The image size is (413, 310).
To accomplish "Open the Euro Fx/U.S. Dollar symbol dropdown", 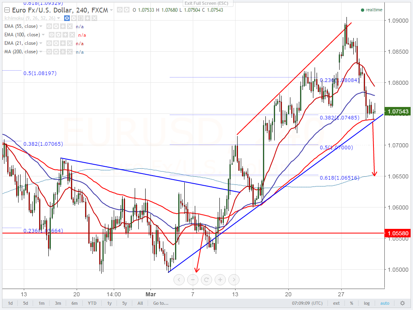I will [x=111, y=10].
